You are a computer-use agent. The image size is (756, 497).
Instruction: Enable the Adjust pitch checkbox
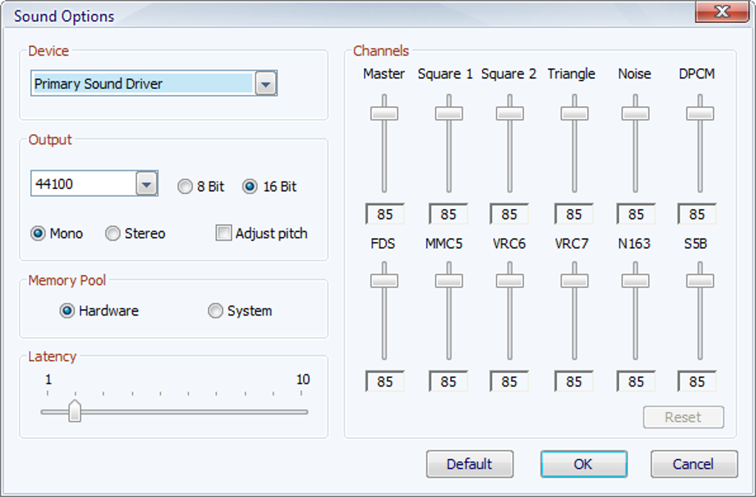pos(223,233)
